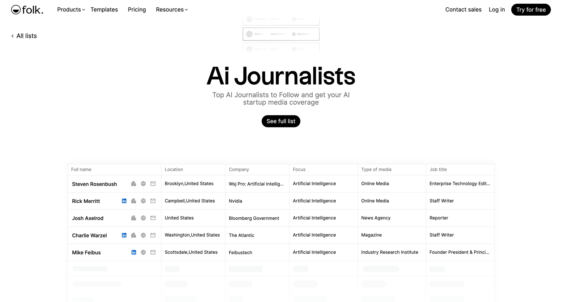Click the See full list button
Image resolution: width=562 pixels, height=302 pixels.
[x=281, y=121]
